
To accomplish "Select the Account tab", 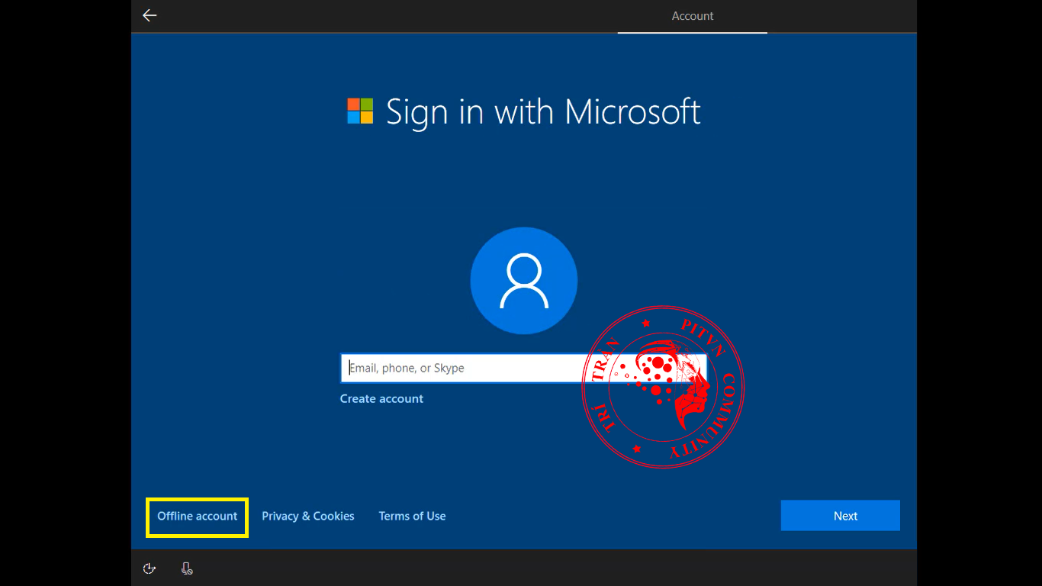I will pos(693,16).
